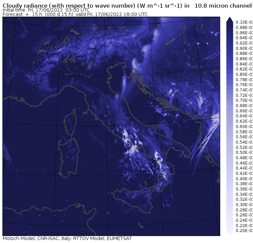Select the 0.48E-03 colorbar label

click(x=244, y=158)
